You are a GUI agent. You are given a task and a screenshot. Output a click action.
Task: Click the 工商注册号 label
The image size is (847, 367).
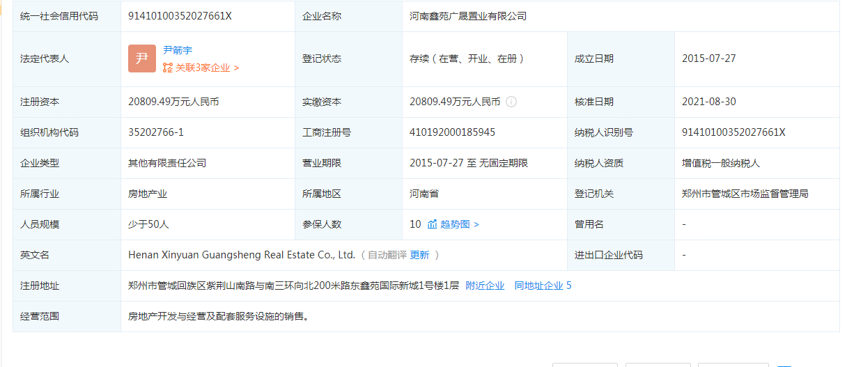pos(326,132)
